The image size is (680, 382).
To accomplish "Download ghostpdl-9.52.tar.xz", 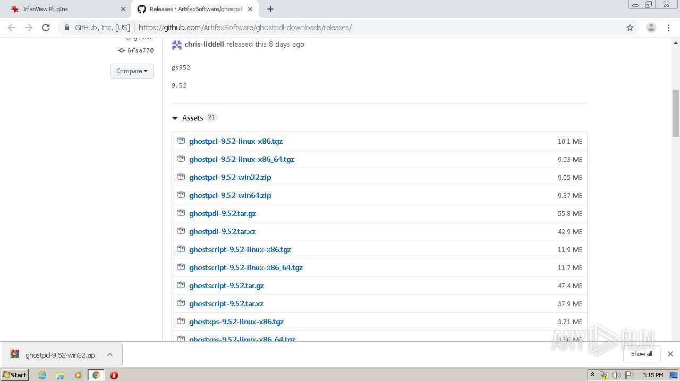I will tap(223, 231).
